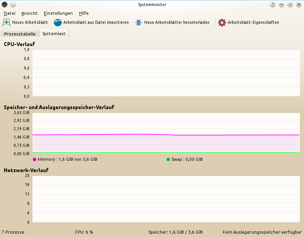Click the pin window button in title bar

pyautogui.click(x=13, y=5)
